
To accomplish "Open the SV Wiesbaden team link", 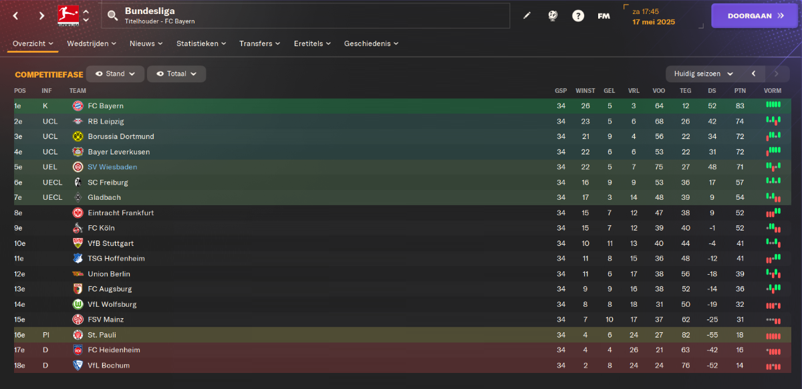I will coord(112,167).
